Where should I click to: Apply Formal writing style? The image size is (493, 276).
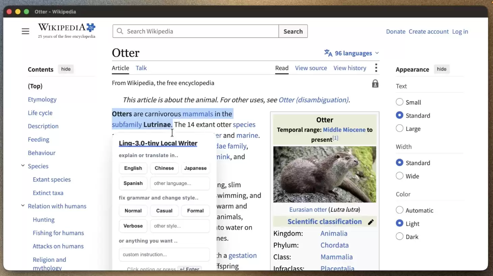196,211
